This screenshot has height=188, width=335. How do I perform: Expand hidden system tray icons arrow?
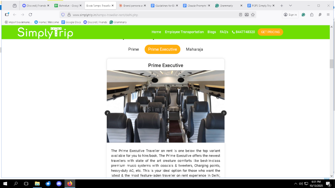coord(295,183)
